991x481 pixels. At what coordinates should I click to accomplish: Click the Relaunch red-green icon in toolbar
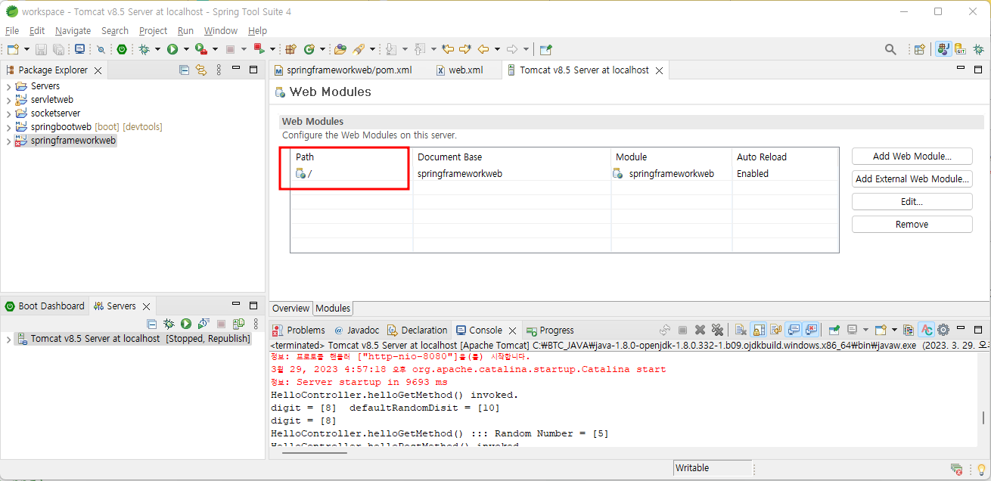coord(259,49)
